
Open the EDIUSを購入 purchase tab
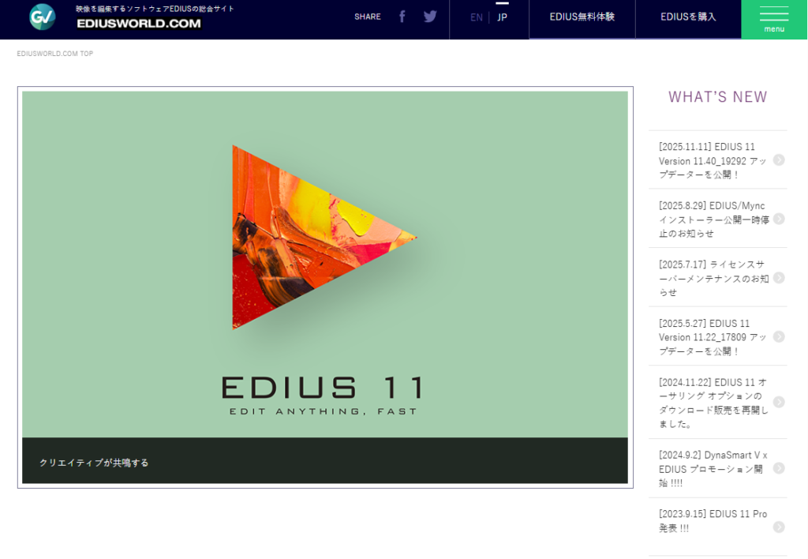click(688, 17)
